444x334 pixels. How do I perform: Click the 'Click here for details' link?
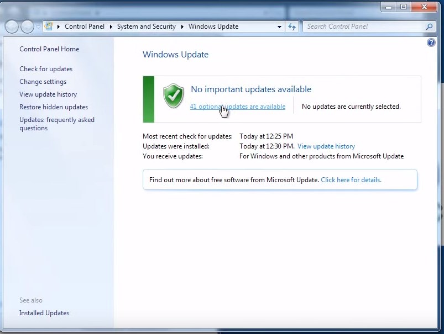pyautogui.click(x=351, y=180)
